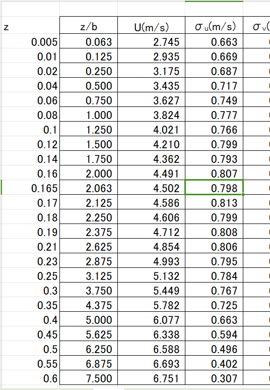
Task: Select the cell containing 4.021
Action: click(x=151, y=129)
